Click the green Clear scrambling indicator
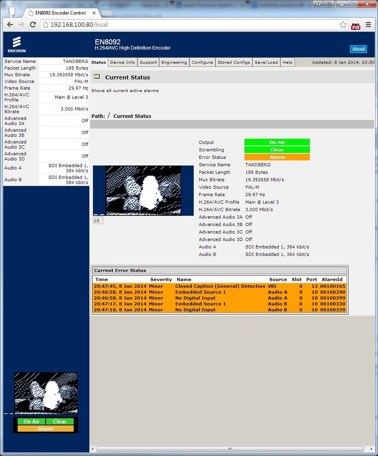This screenshot has width=378, height=456. pyautogui.click(x=277, y=150)
